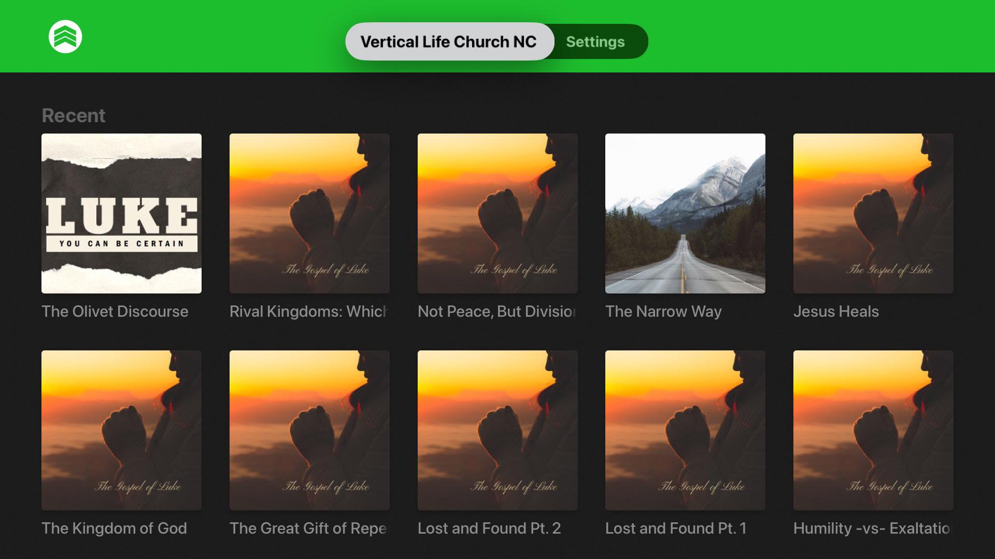
Task: Click The Kingdom of God title
Action: click(x=114, y=528)
